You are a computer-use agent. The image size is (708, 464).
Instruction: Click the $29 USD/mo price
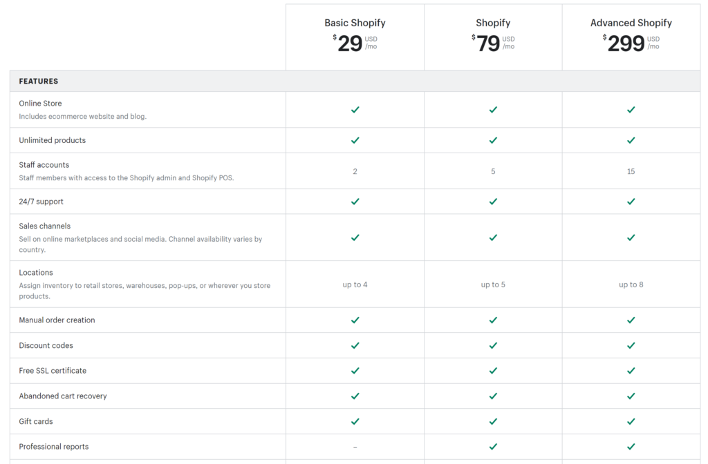(355, 43)
